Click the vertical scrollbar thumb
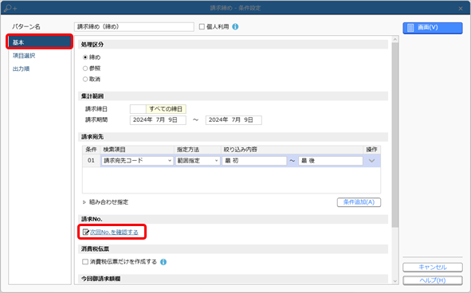This screenshot has height=293, width=471. click(395, 135)
